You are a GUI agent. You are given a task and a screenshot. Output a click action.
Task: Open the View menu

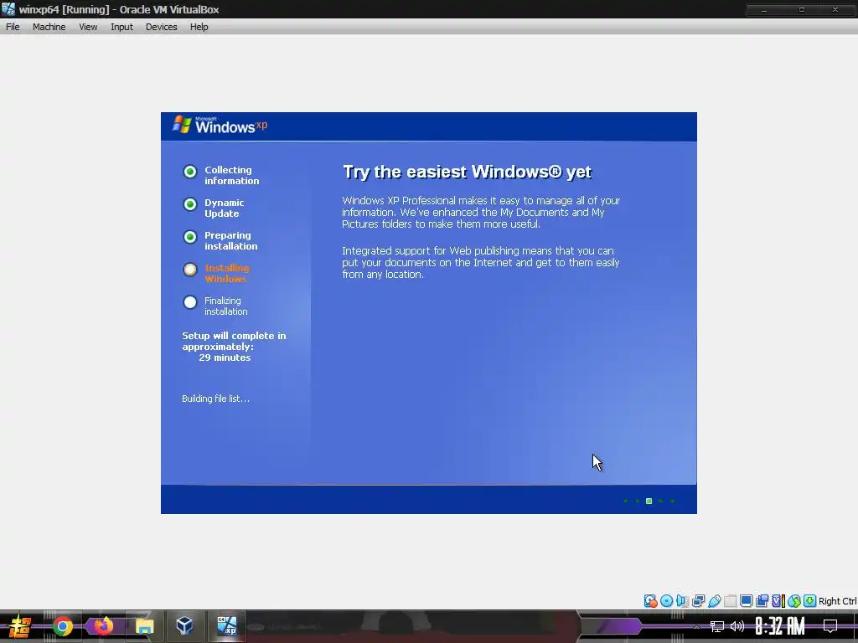tap(88, 27)
